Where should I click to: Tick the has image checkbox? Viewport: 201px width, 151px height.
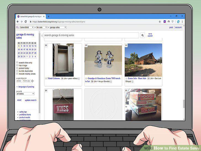pos(17,65)
